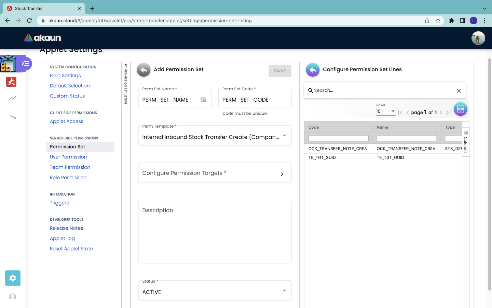Expand the Perm Template dropdown

click(x=284, y=136)
